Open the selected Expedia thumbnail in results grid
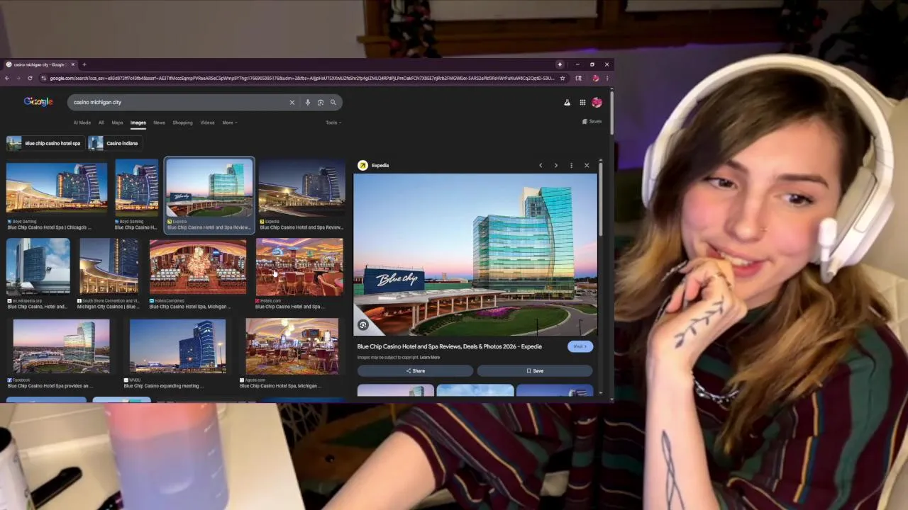Image resolution: width=908 pixels, height=510 pixels. pyautogui.click(x=209, y=188)
